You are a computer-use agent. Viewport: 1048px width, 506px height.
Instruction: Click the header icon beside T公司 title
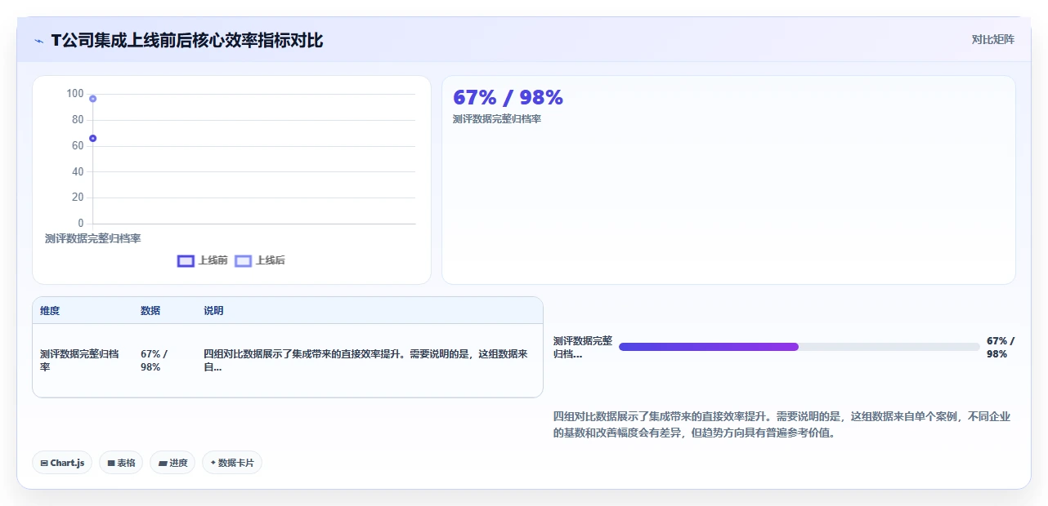[x=38, y=41]
